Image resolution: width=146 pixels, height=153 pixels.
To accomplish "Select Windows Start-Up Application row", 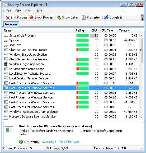I will click(x=71, y=55).
